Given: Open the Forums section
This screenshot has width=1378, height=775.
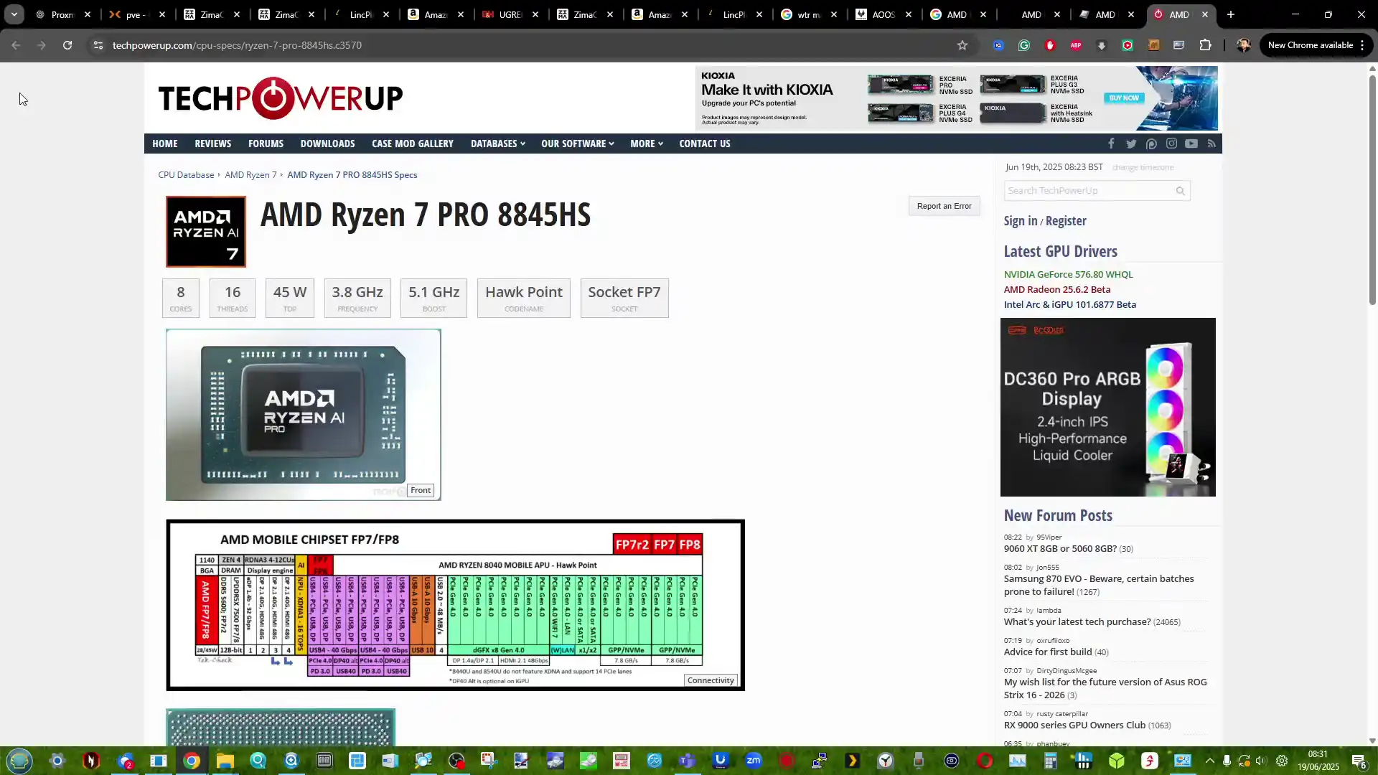Looking at the screenshot, I should click(x=266, y=144).
